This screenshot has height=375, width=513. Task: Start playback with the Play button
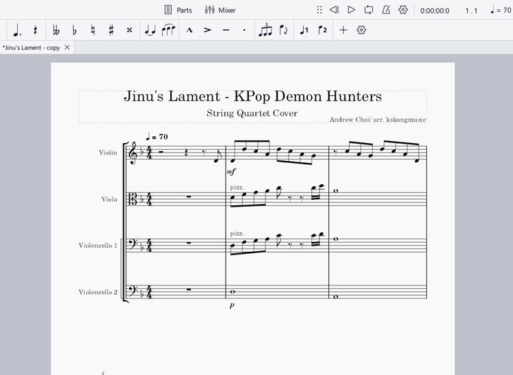351,10
